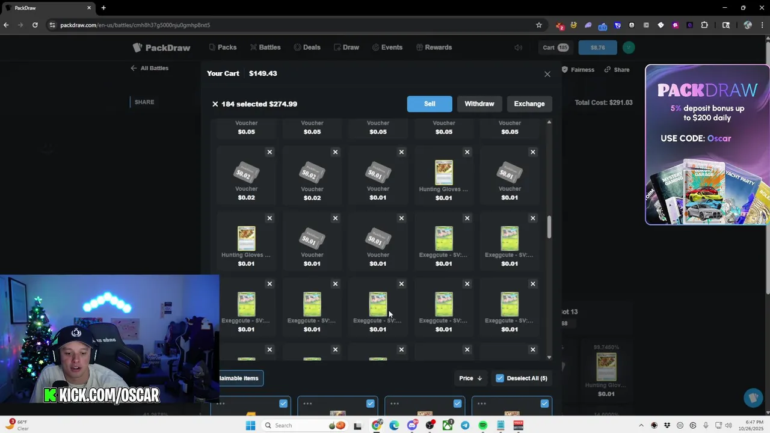Open the yellow smiley extension
The height and width of the screenshot is (433, 770).
pos(574,25)
